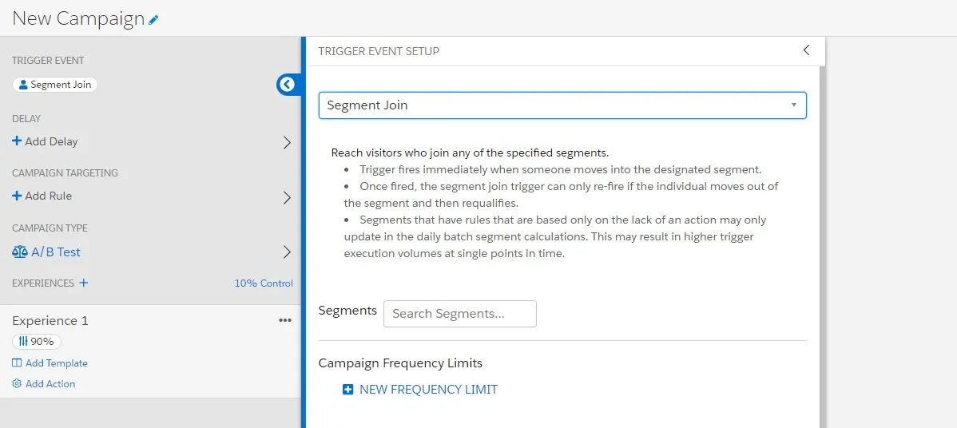Click the Add Template layout icon
The height and width of the screenshot is (428, 957).
point(17,363)
